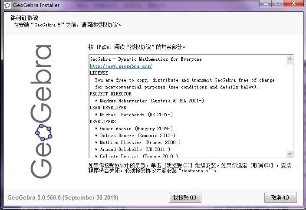This screenshot has width=306, height=210.
Task: Click the 按 [PgDn] 阅读 instruction text
Action: coord(137,47)
